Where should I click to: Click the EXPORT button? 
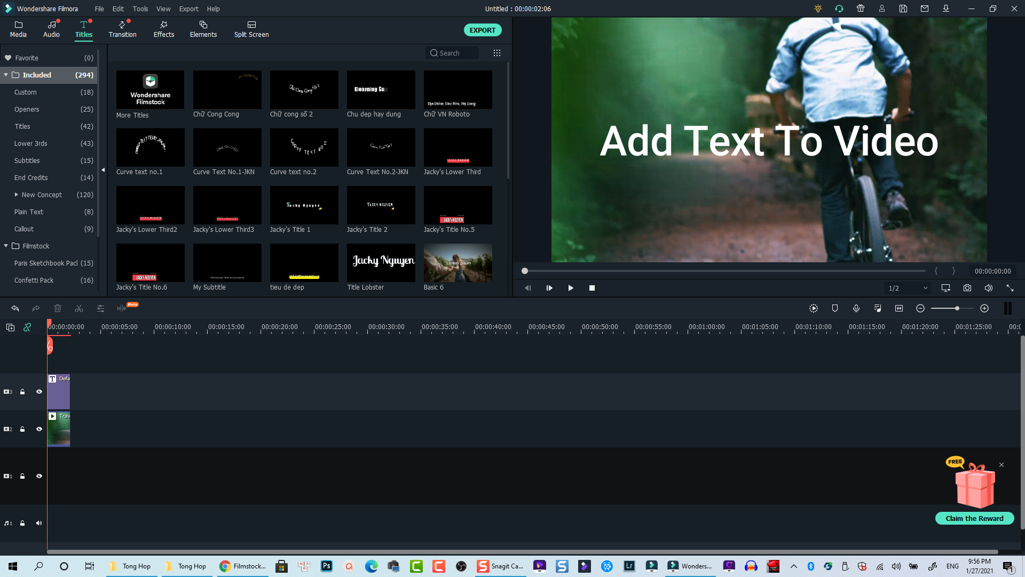(x=482, y=30)
